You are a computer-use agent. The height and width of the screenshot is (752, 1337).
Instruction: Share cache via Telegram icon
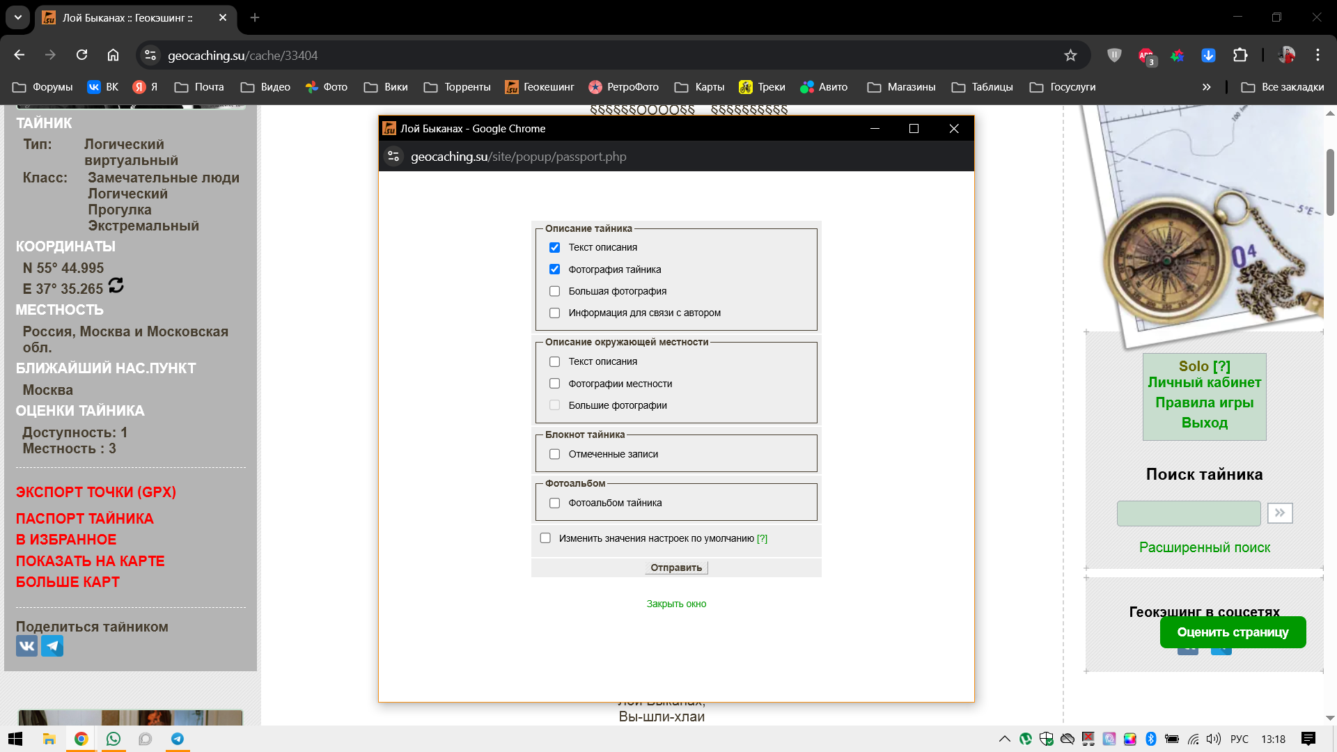tap(52, 646)
